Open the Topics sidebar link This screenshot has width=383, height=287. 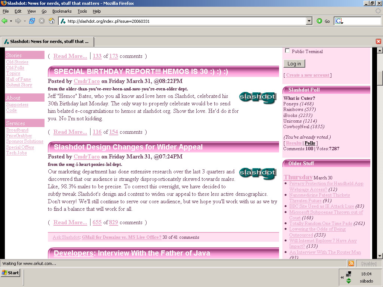point(13,73)
